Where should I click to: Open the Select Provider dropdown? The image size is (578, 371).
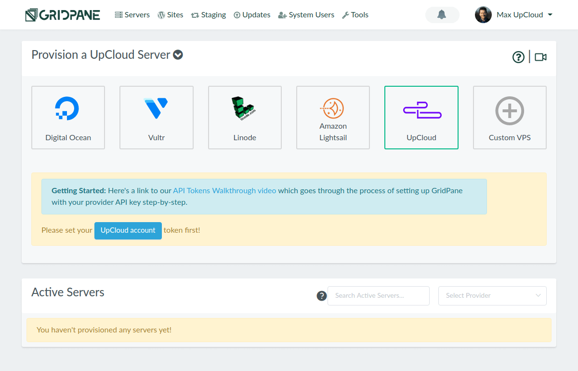tap(492, 296)
